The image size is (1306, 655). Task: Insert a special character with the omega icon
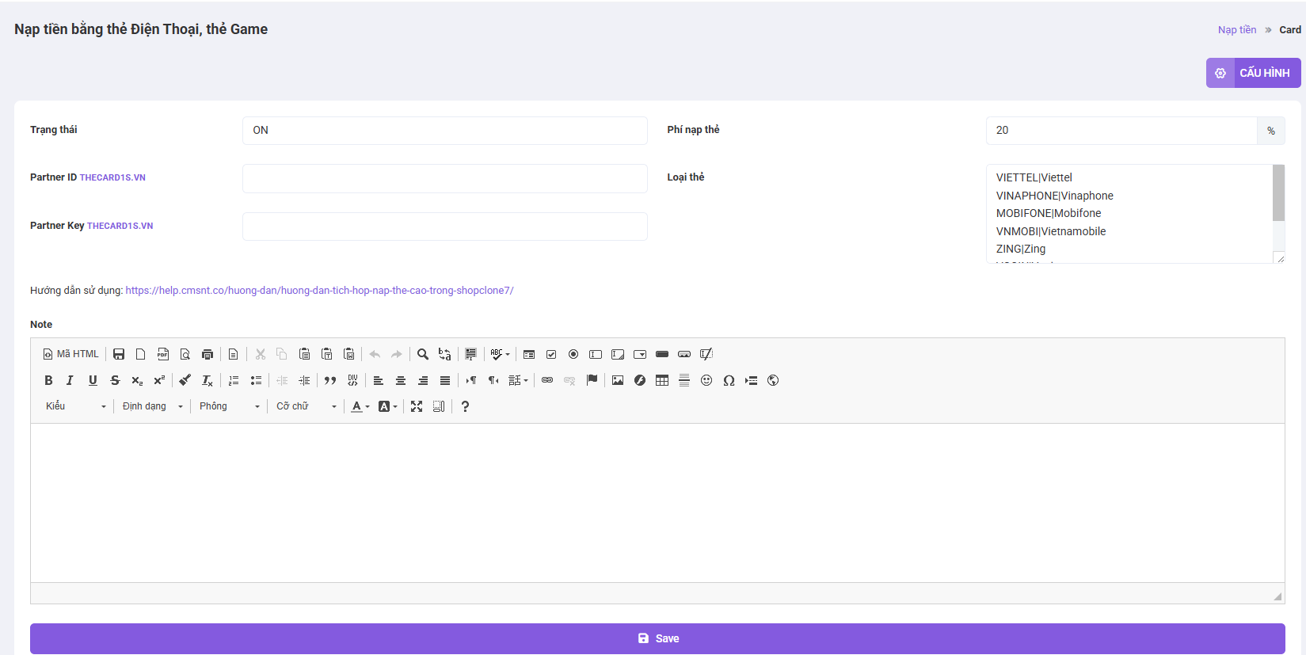pos(729,380)
